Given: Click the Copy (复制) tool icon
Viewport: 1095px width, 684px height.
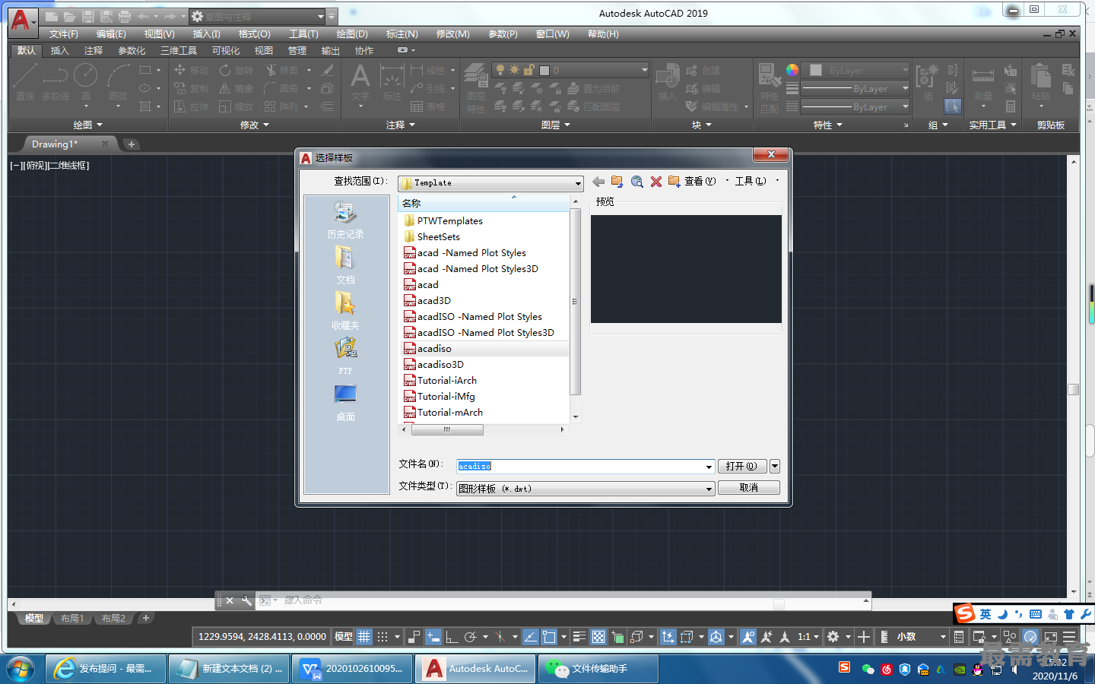Looking at the screenshot, I should tap(180, 88).
